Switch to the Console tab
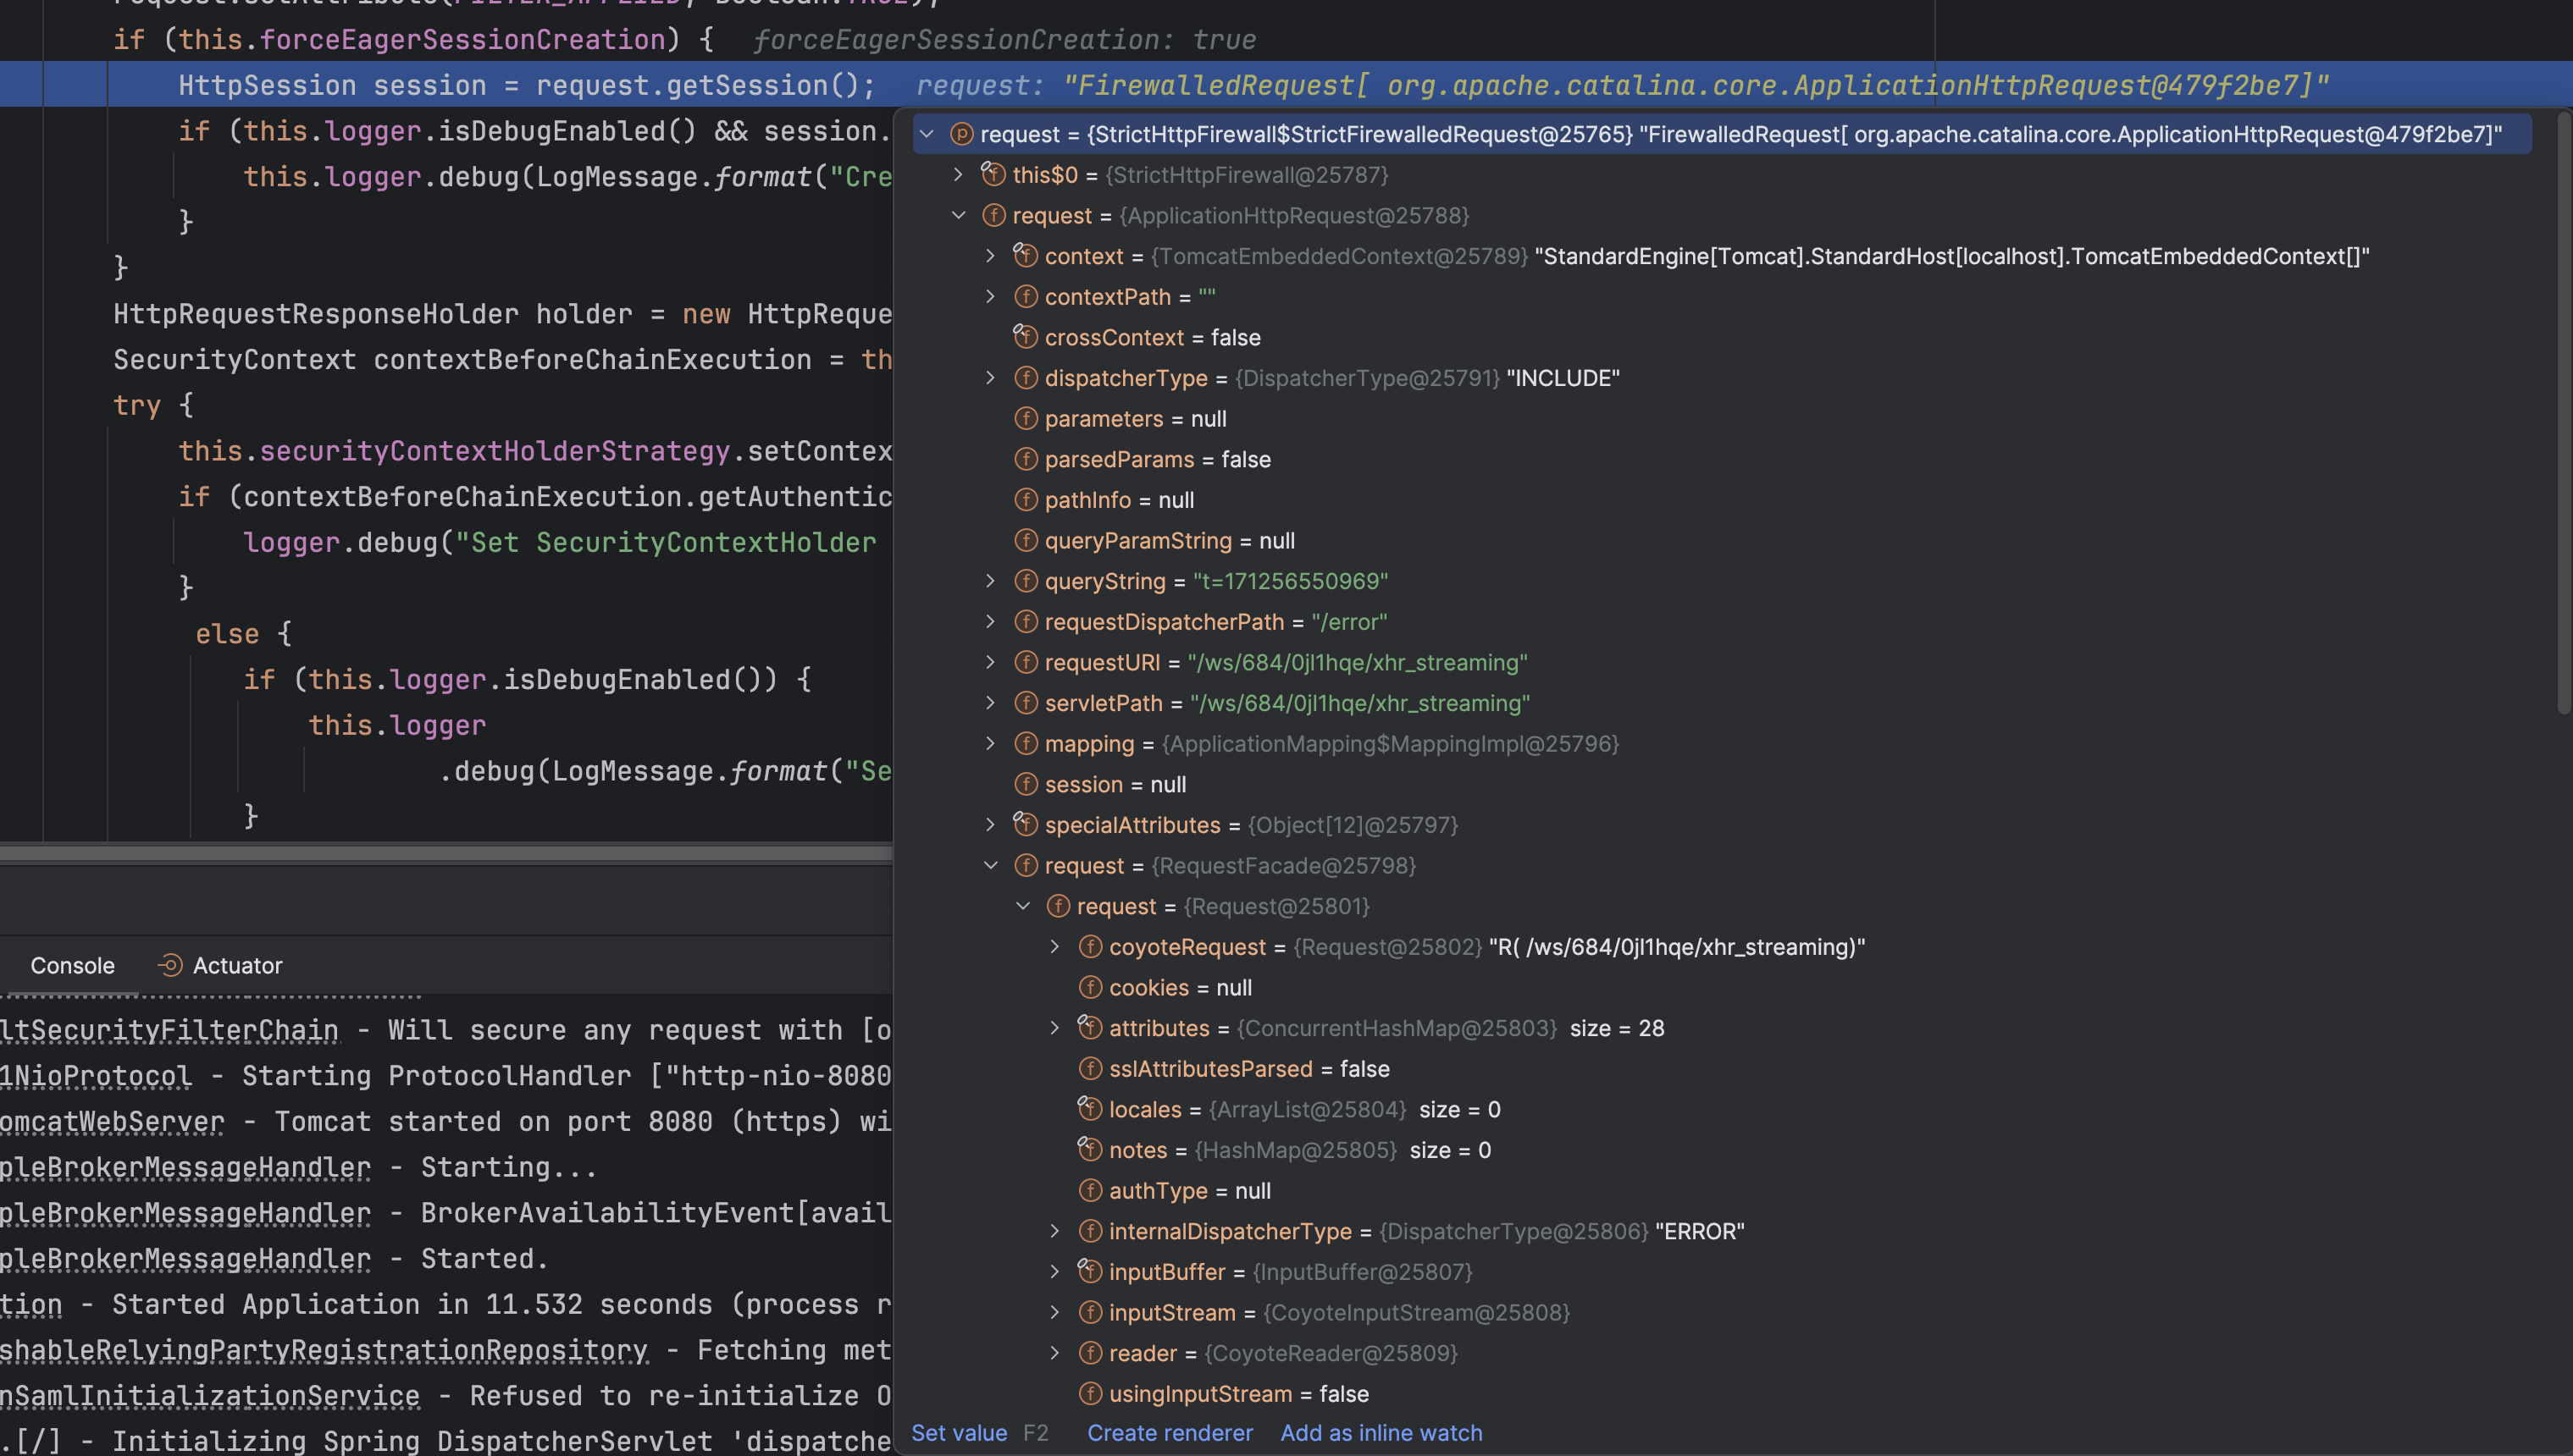 point(72,966)
